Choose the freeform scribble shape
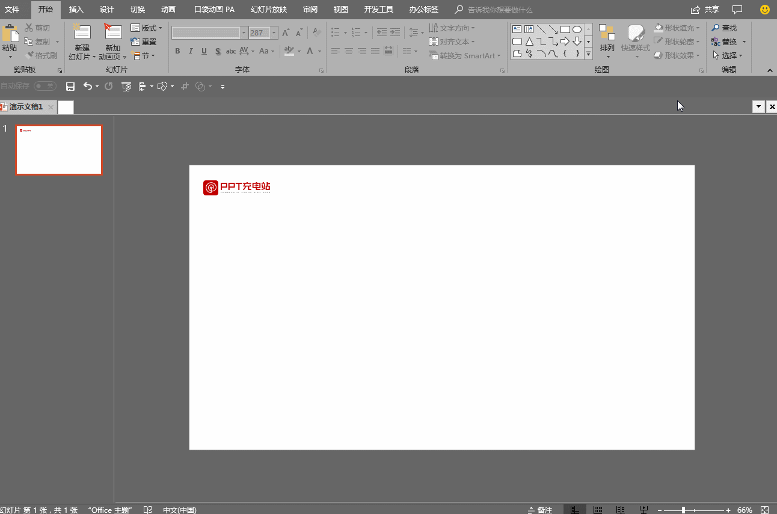The image size is (777, 514). point(529,54)
